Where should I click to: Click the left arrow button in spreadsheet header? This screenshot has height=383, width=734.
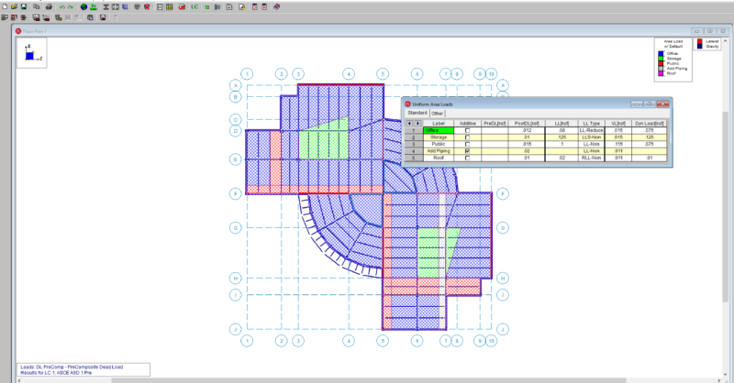coord(409,123)
